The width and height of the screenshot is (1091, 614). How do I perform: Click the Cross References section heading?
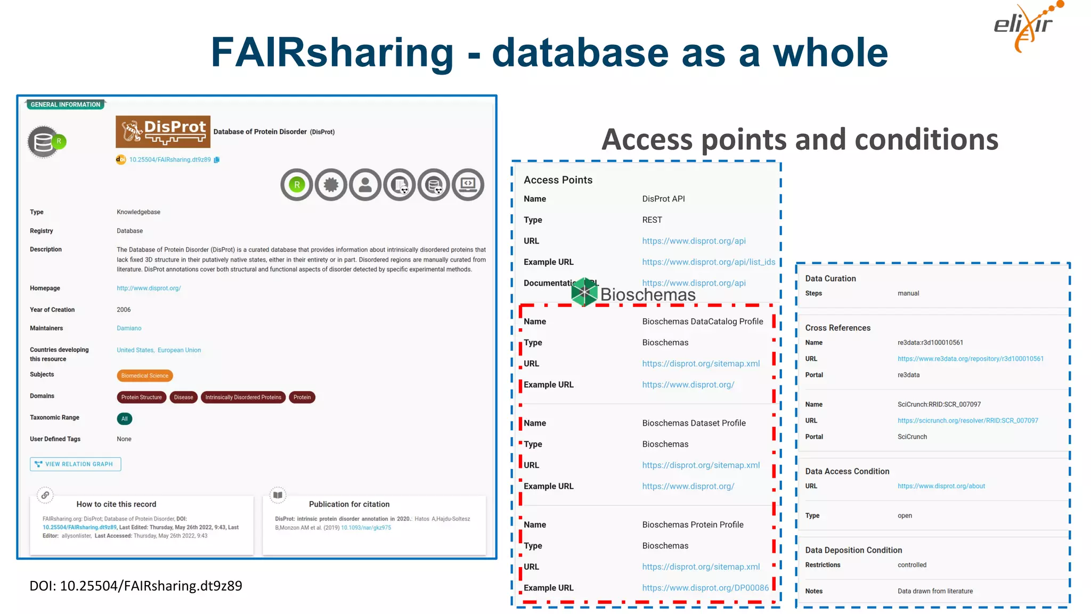point(838,328)
